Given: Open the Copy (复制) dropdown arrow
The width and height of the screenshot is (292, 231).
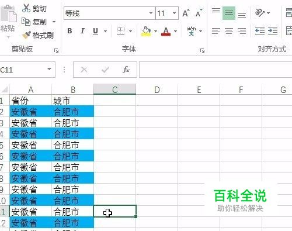Looking at the screenshot, I should pyautogui.click(x=54, y=22).
